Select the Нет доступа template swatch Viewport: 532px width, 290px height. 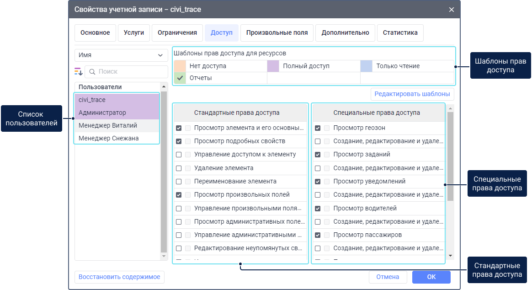(x=180, y=66)
